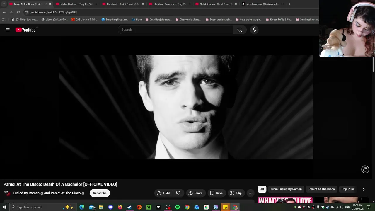Open the 2018 High Low Hoo bookmark

coord(25,20)
